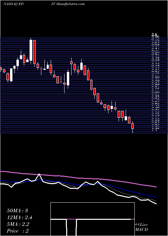This screenshot has width=168, height=236.
Task: Click the tallest white candlestick at the chart peak
Action: (x=31, y=50)
